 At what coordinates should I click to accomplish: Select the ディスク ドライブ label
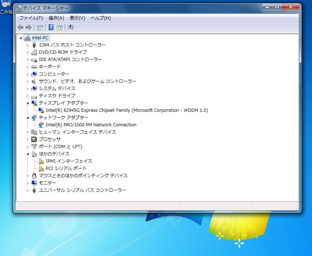coord(57,96)
